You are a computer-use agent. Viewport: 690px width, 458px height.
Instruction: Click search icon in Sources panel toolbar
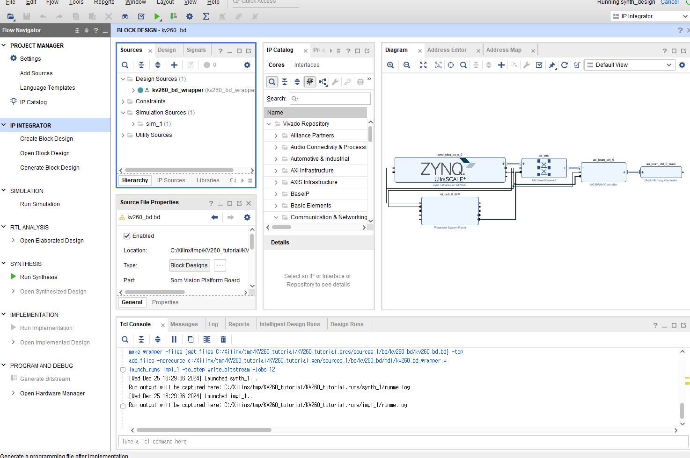pyautogui.click(x=125, y=65)
